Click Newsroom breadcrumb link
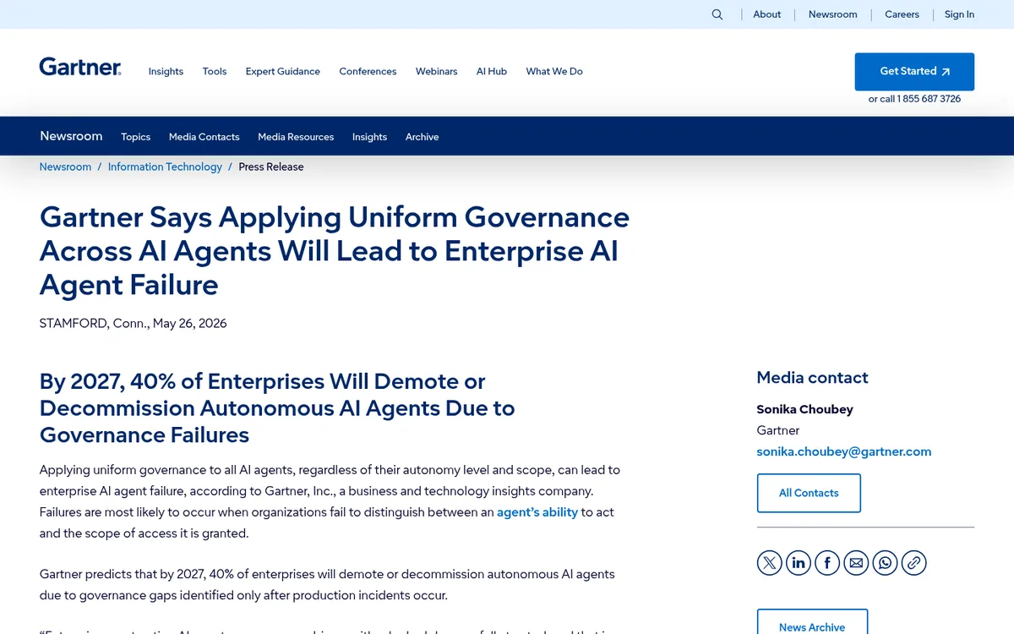Screen dimensions: 1014x634 tap(65, 167)
